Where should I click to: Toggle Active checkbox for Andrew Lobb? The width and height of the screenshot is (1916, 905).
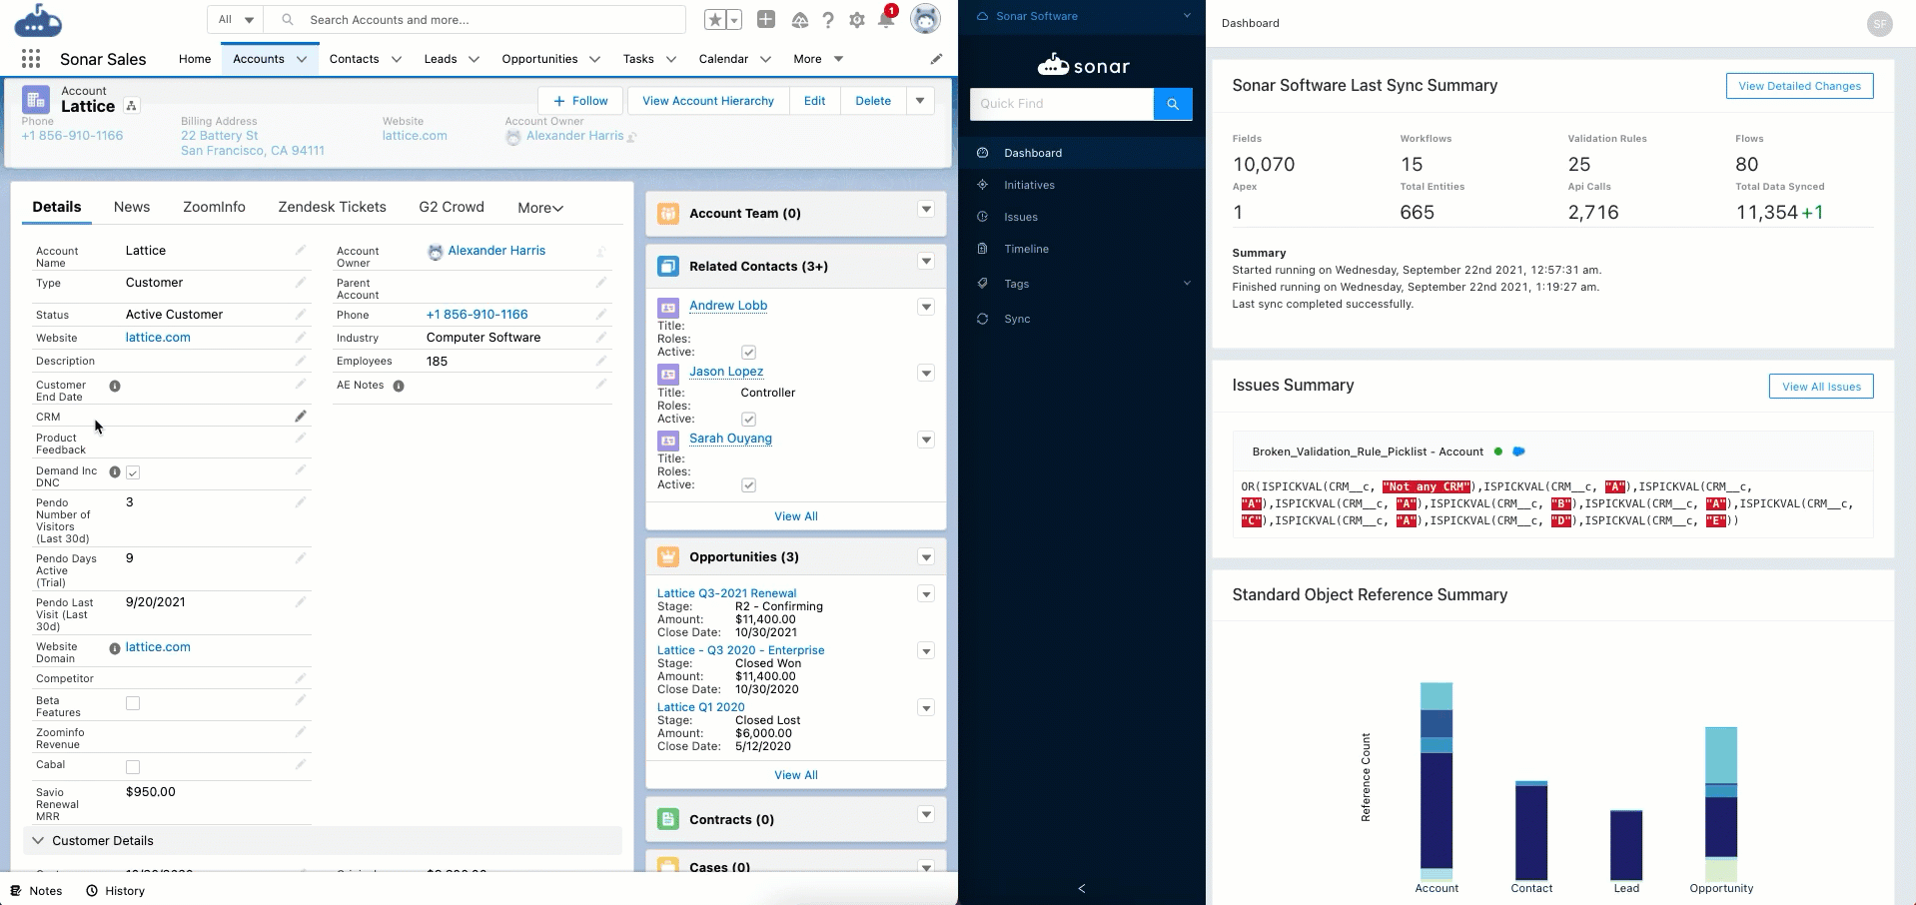[748, 353]
